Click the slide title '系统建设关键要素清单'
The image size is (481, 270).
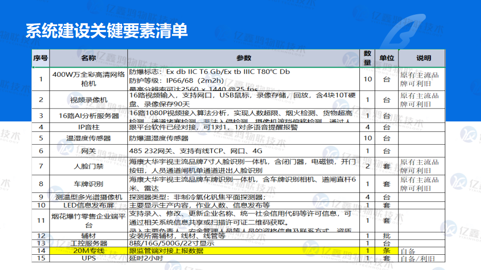click(106, 31)
